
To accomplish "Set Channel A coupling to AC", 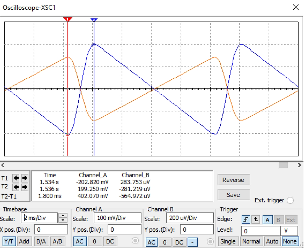I will pos(79,241).
